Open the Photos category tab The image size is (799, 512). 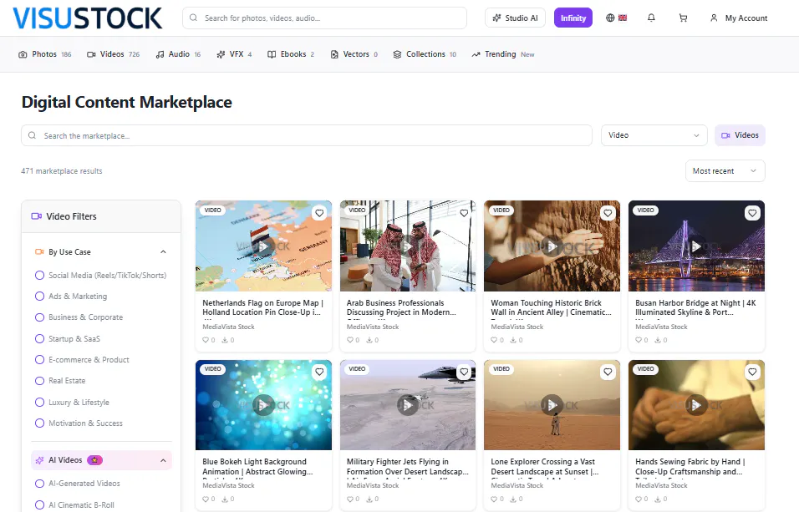point(45,54)
